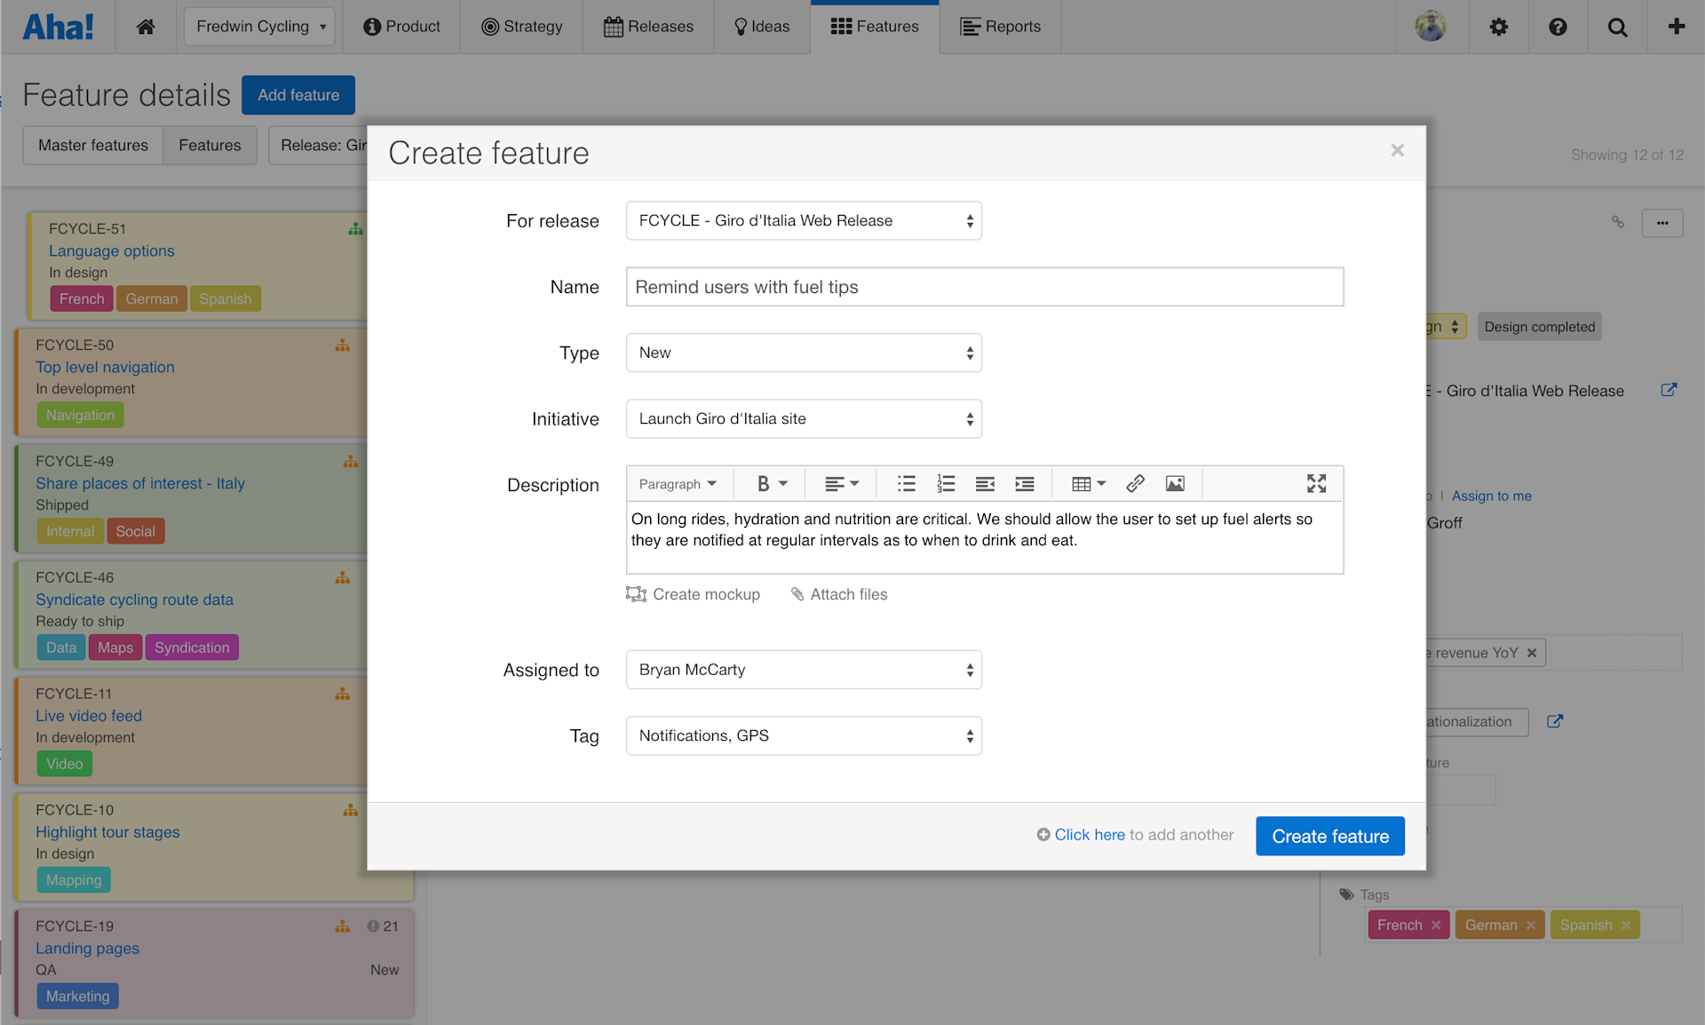The image size is (1705, 1025).
Task: Click here to add another feature
Action: point(1090,835)
